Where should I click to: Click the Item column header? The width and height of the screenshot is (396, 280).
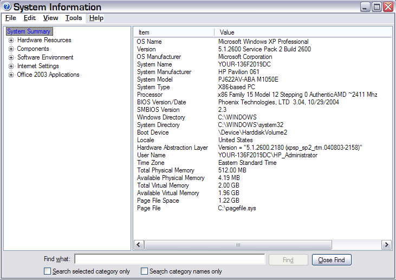pos(173,32)
